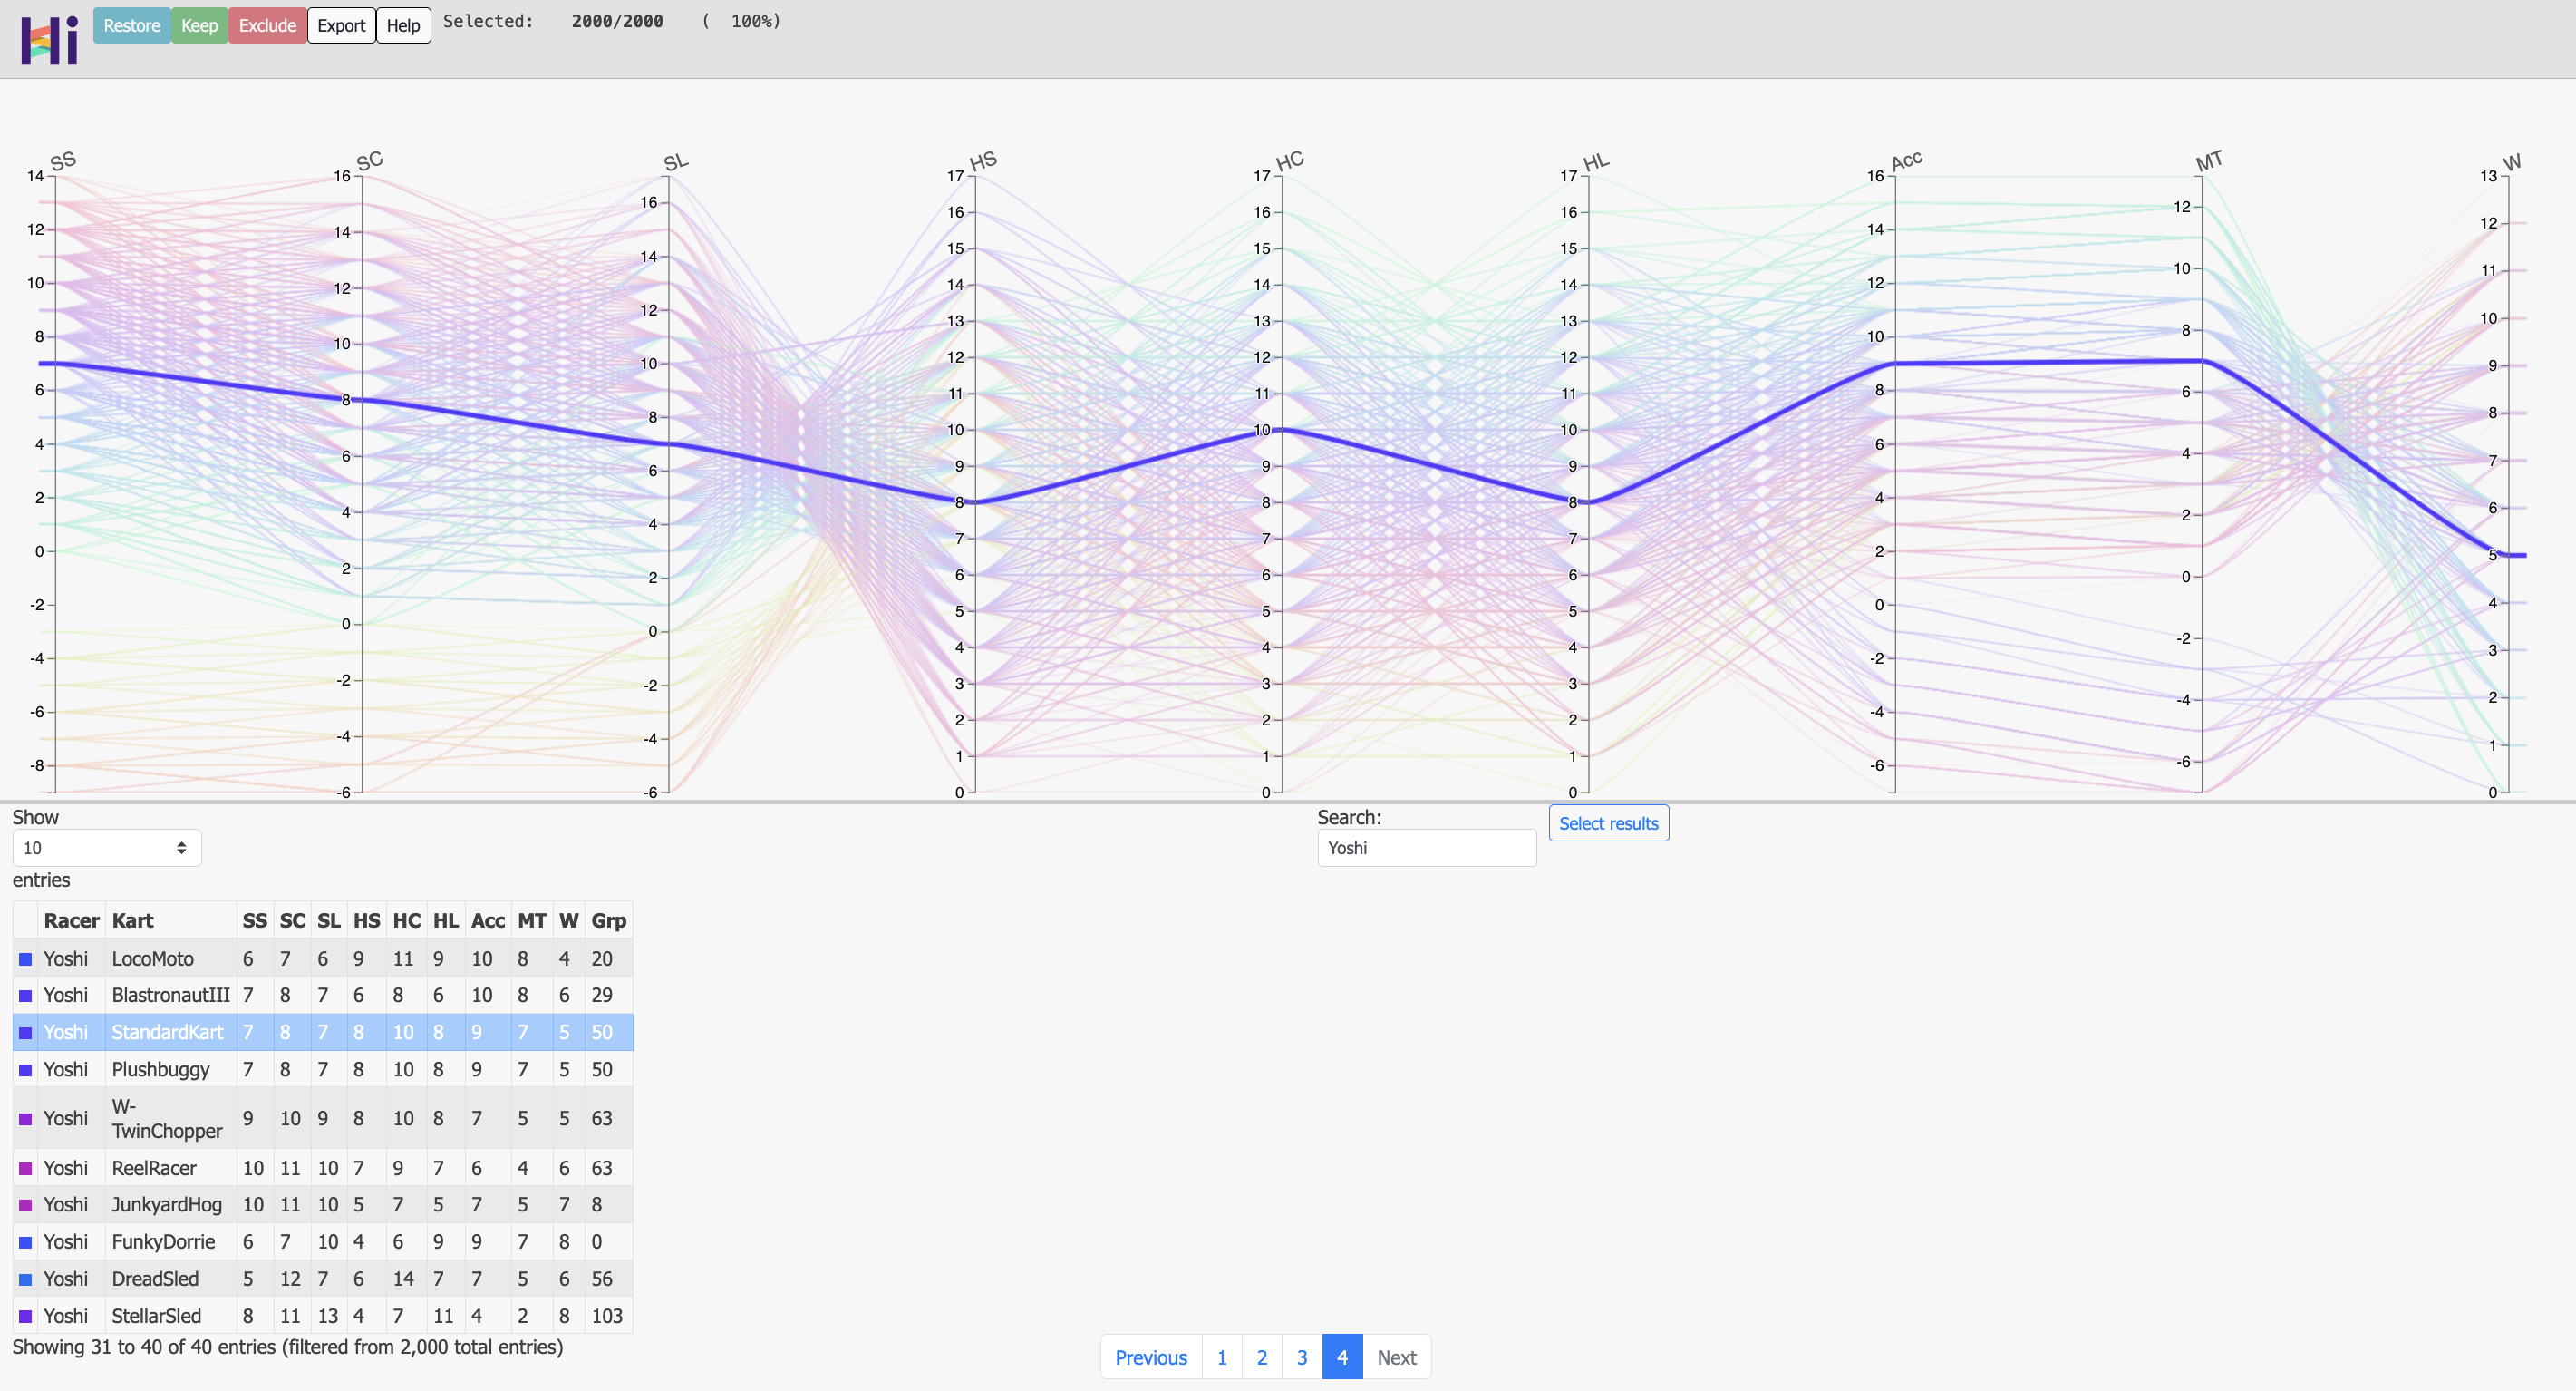Sort table by the Grp column header
2576x1391 pixels.
(x=608, y=920)
